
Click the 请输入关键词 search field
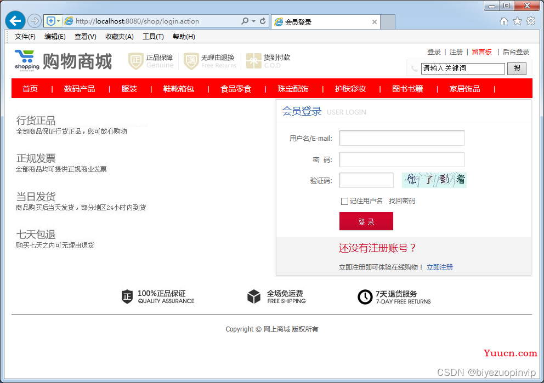pos(463,68)
